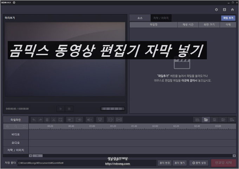This screenshot has height=169, width=239.
Task: Open settings gear next to GOM MIX title
Action: (x=14, y=2)
